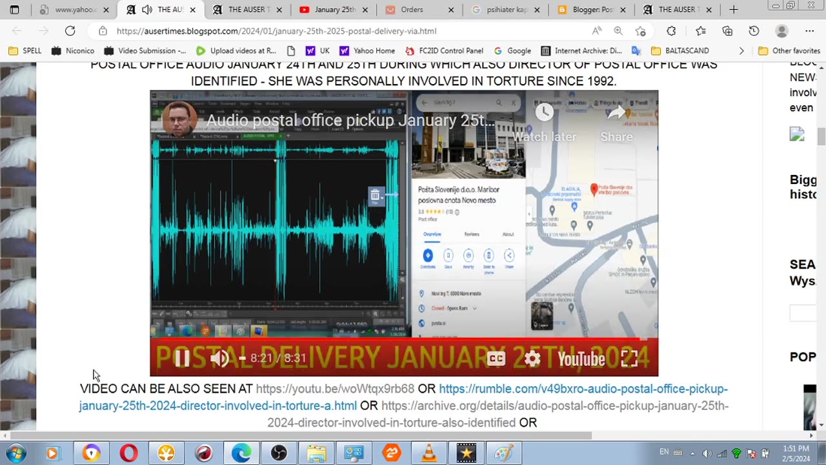Open the video settings gear
The image size is (826, 465).
(532, 358)
